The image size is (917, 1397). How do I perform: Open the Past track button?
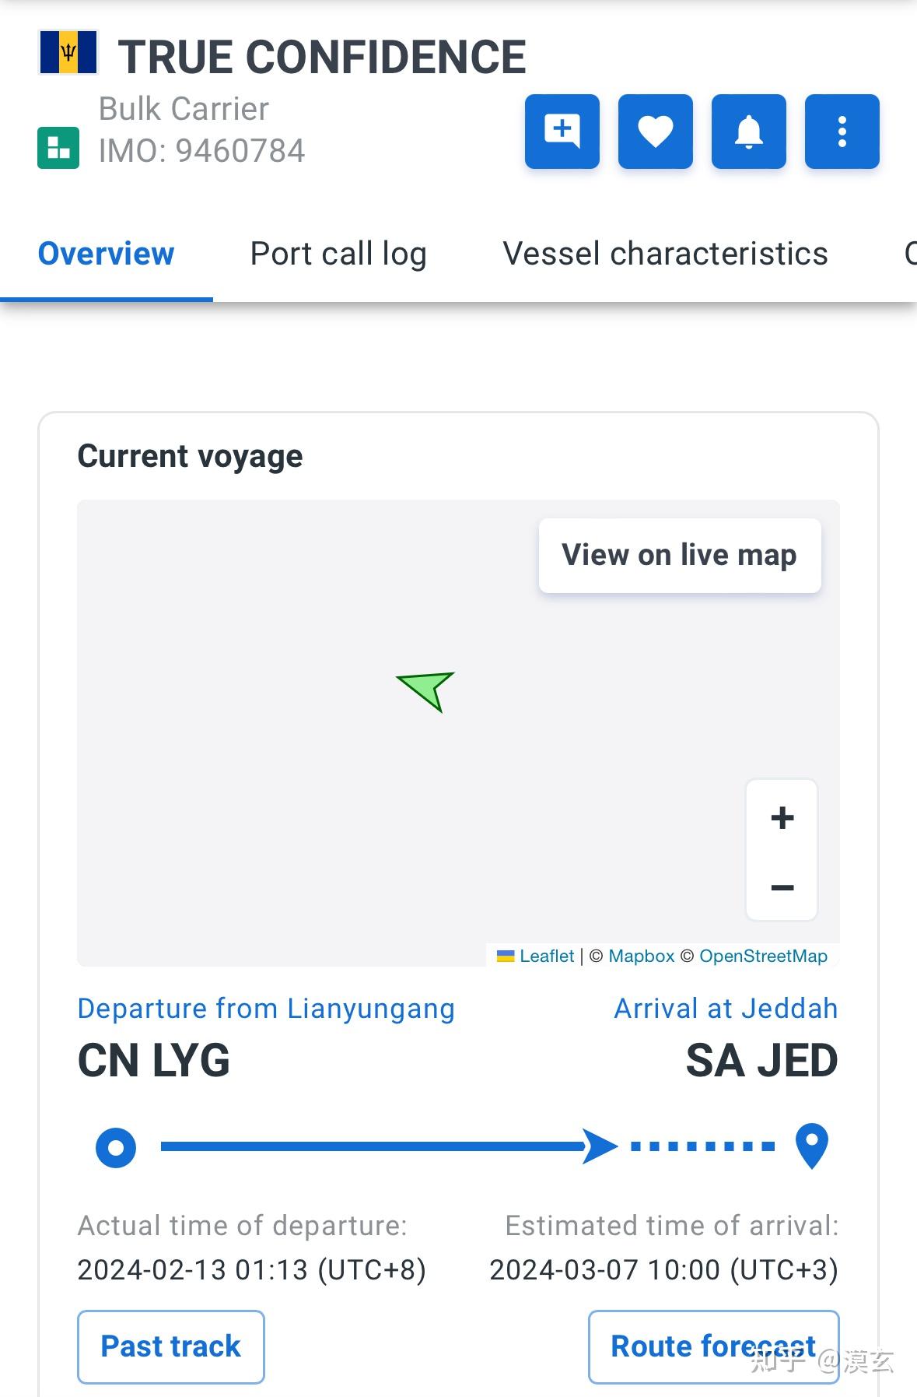(x=171, y=1346)
